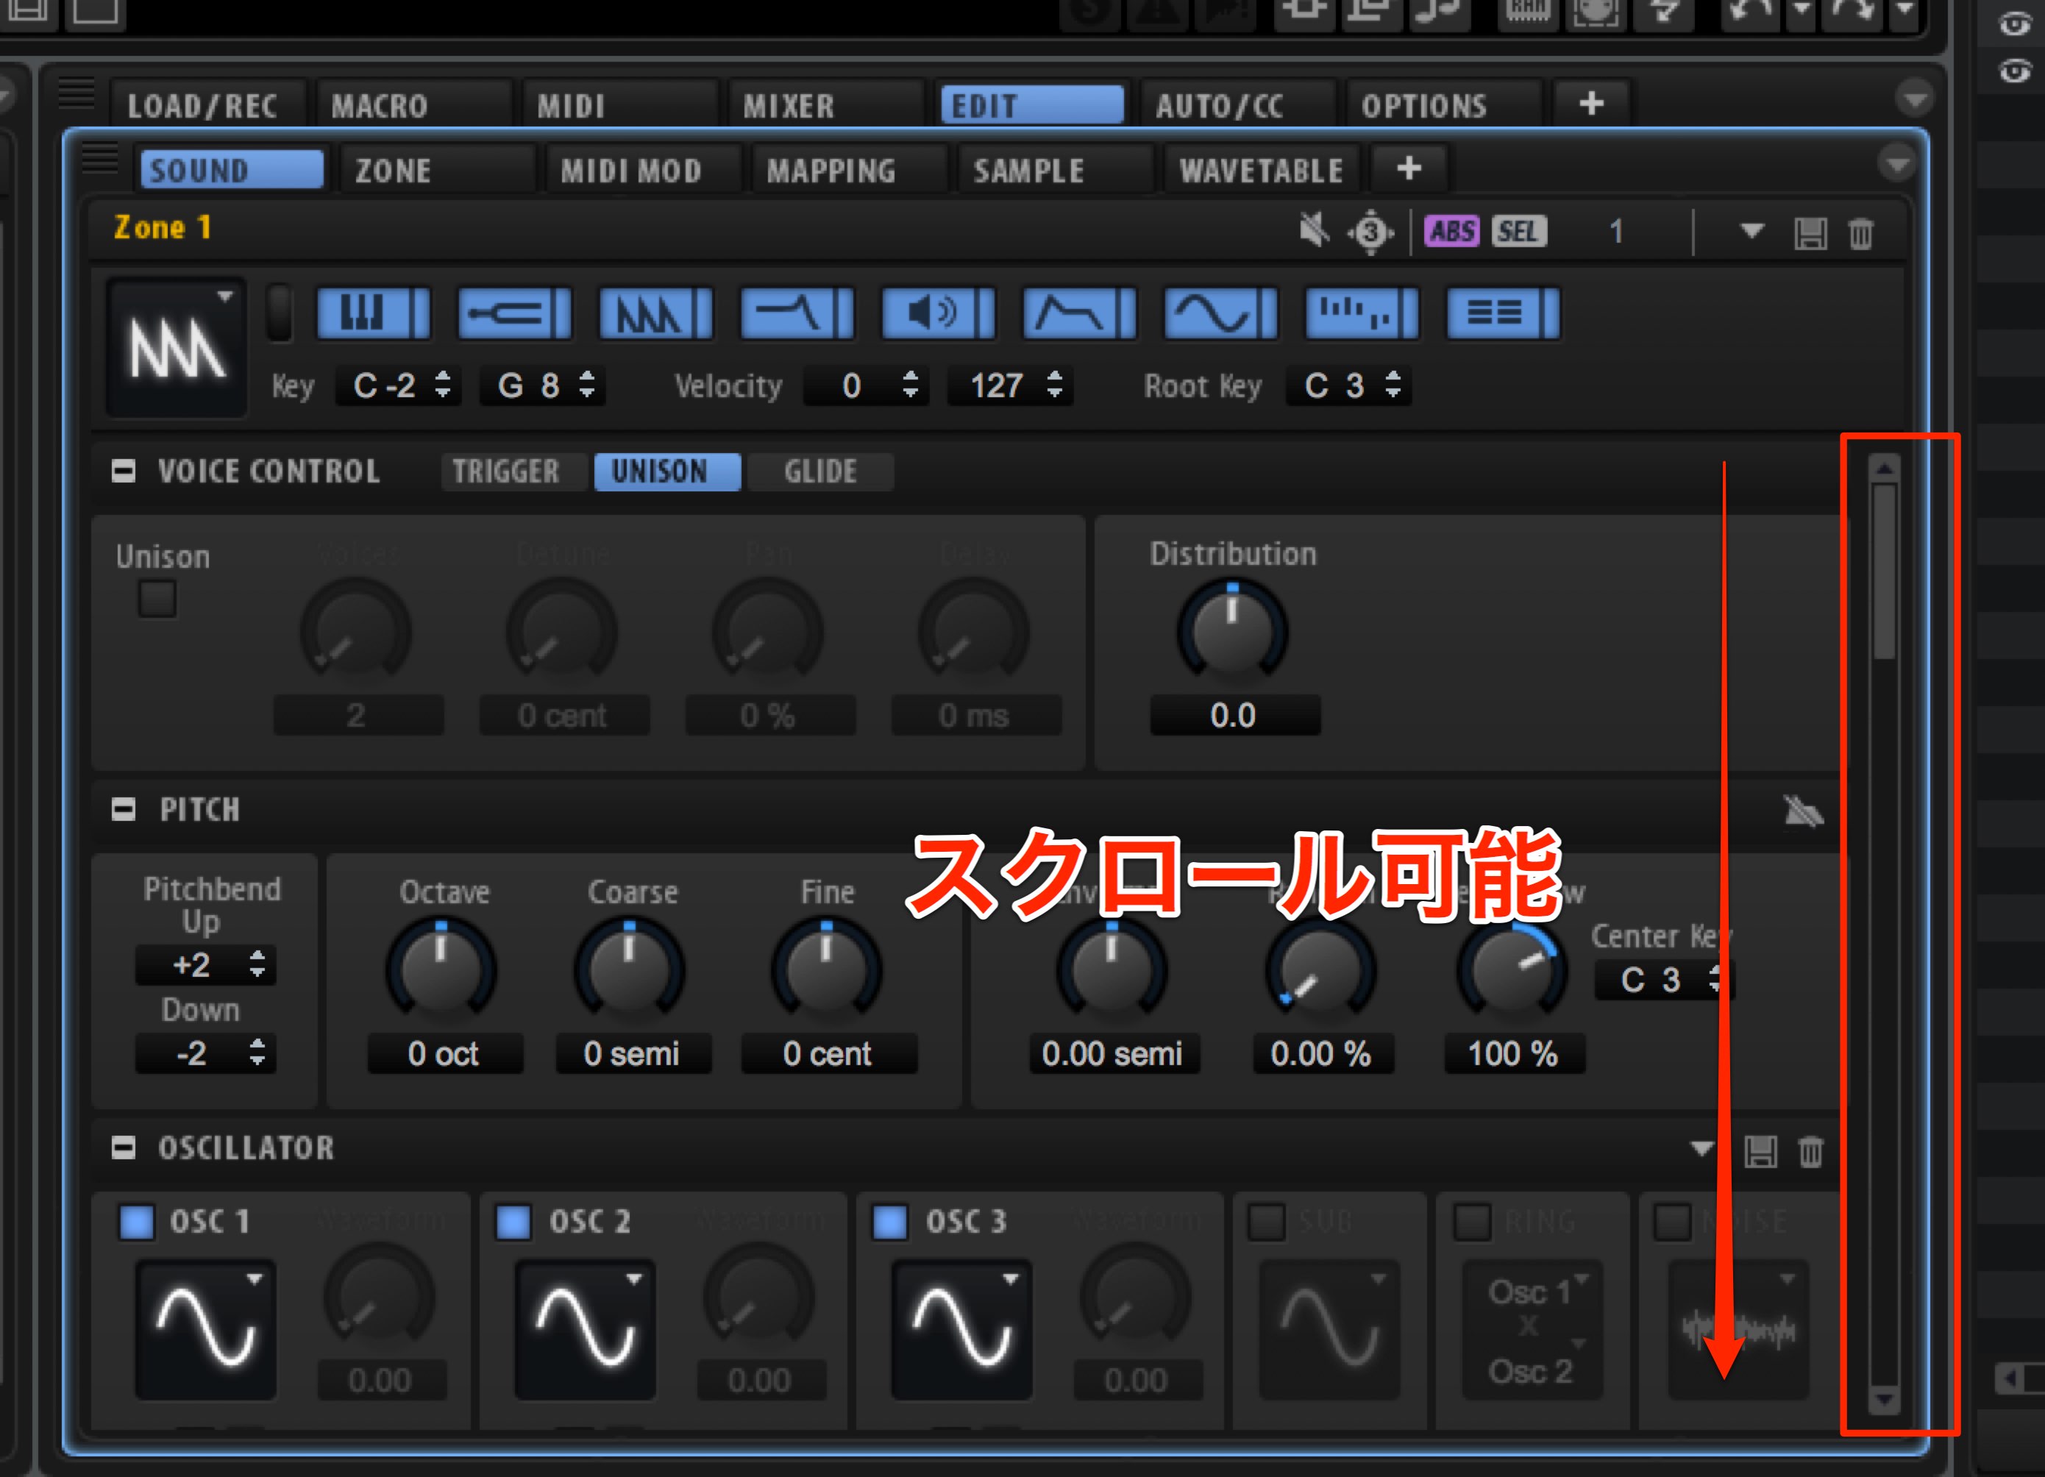Switch to the Macro tab

click(415, 105)
